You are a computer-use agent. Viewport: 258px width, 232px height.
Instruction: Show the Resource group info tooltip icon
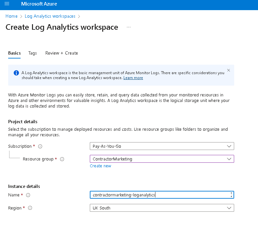[62, 159]
